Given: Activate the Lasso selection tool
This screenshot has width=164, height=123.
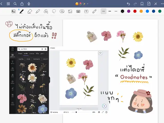Looking at the screenshot, I should click(54, 11).
